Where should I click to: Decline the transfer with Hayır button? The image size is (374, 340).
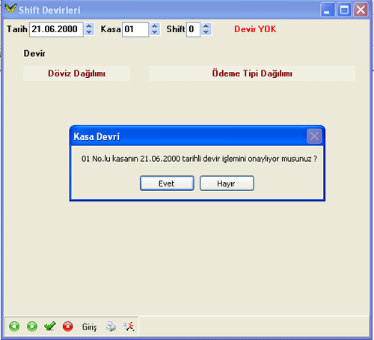tap(227, 183)
